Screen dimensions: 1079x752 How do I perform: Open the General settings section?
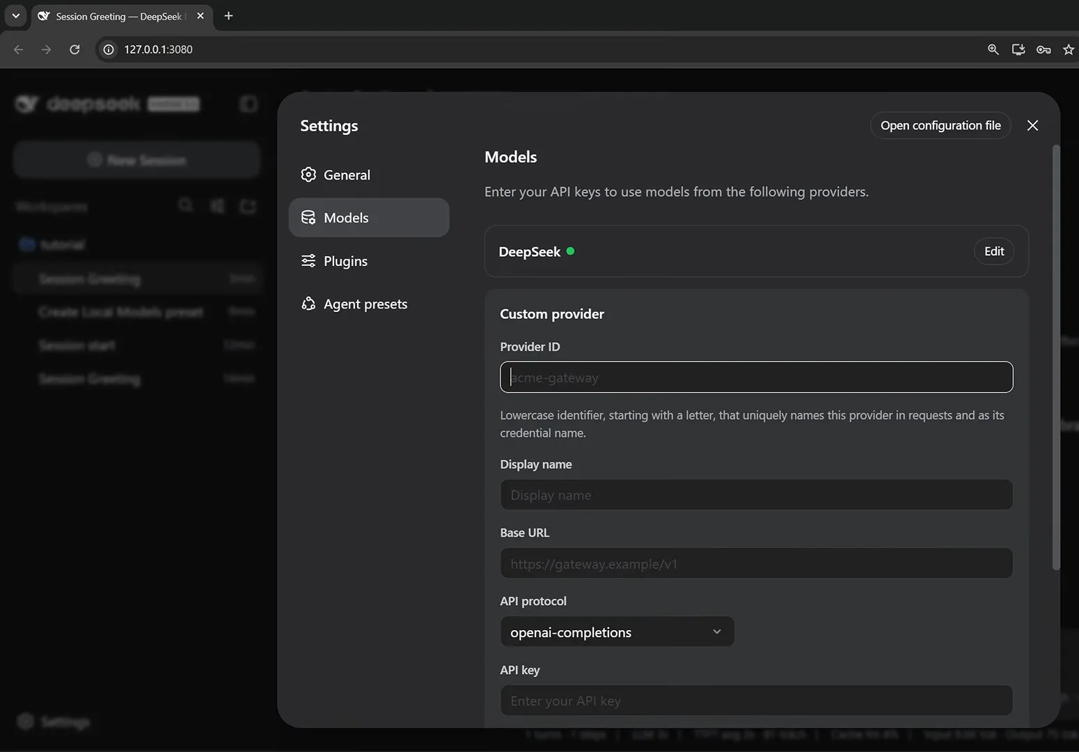pyautogui.click(x=368, y=175)
